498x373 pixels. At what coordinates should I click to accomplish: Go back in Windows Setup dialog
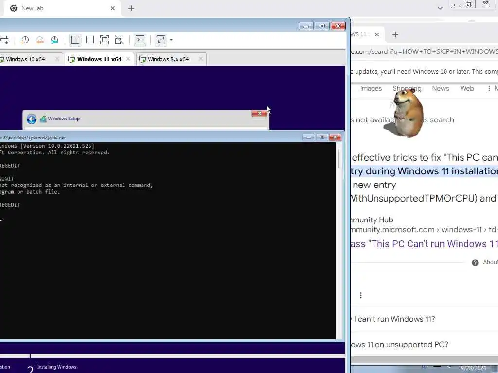[x=32, y=119]
